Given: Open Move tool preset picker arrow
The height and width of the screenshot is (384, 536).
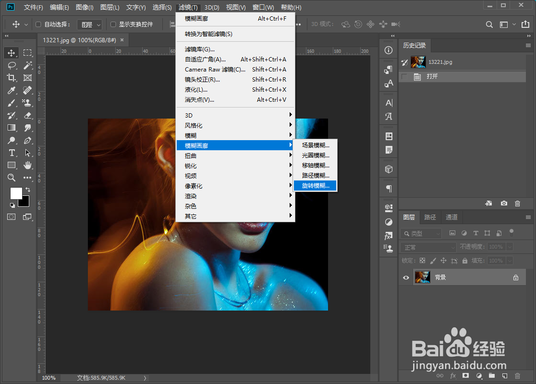Looking at the screenshot, I should pyautogui.click(x=26, y=24).
